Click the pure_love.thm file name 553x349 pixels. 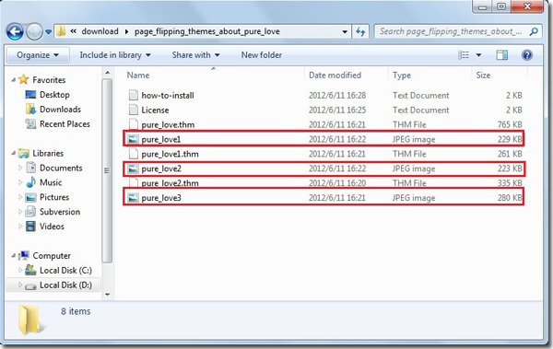click(x=168, y=125)
